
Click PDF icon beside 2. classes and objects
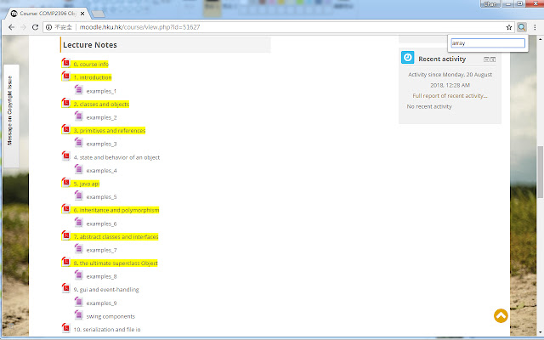coord(66,103)
